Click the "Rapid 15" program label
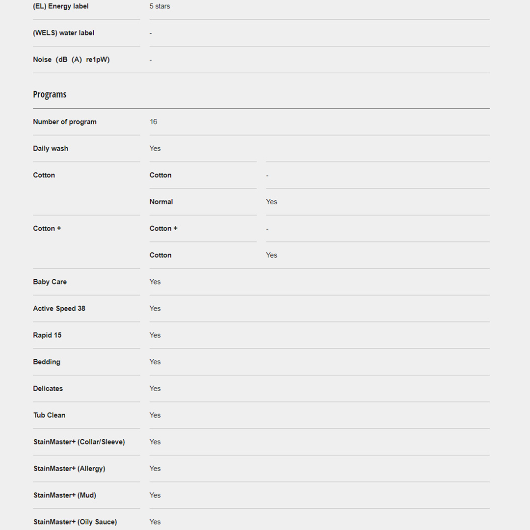Viewport: 530px width, 530px height. coord(48,335)
